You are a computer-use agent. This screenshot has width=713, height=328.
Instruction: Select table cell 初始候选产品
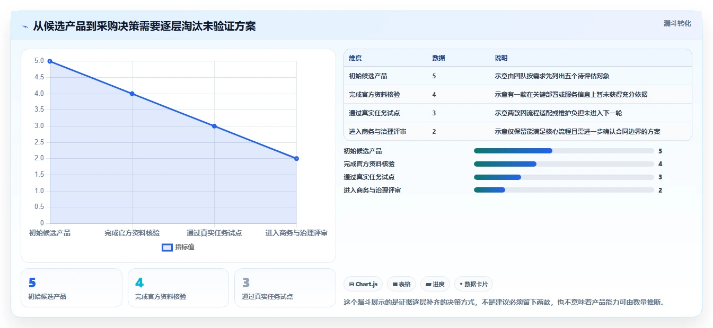click(x=368, y=76)
